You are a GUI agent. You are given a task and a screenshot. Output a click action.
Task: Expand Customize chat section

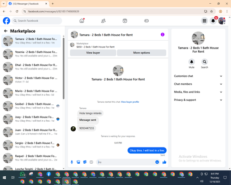[x=198, y=76]
